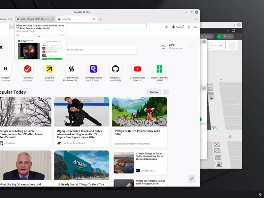Open the TurboTax sponsored shortcut
Screen dimensions: 264x198
[x=27, y=72]
